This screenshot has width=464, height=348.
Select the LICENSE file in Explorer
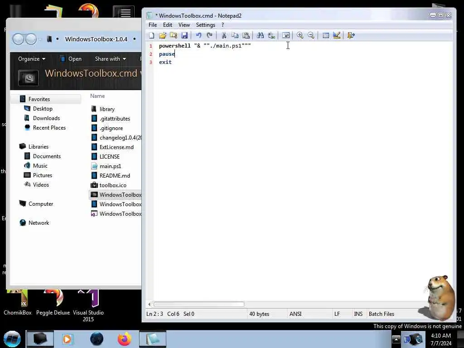(110, 156)
